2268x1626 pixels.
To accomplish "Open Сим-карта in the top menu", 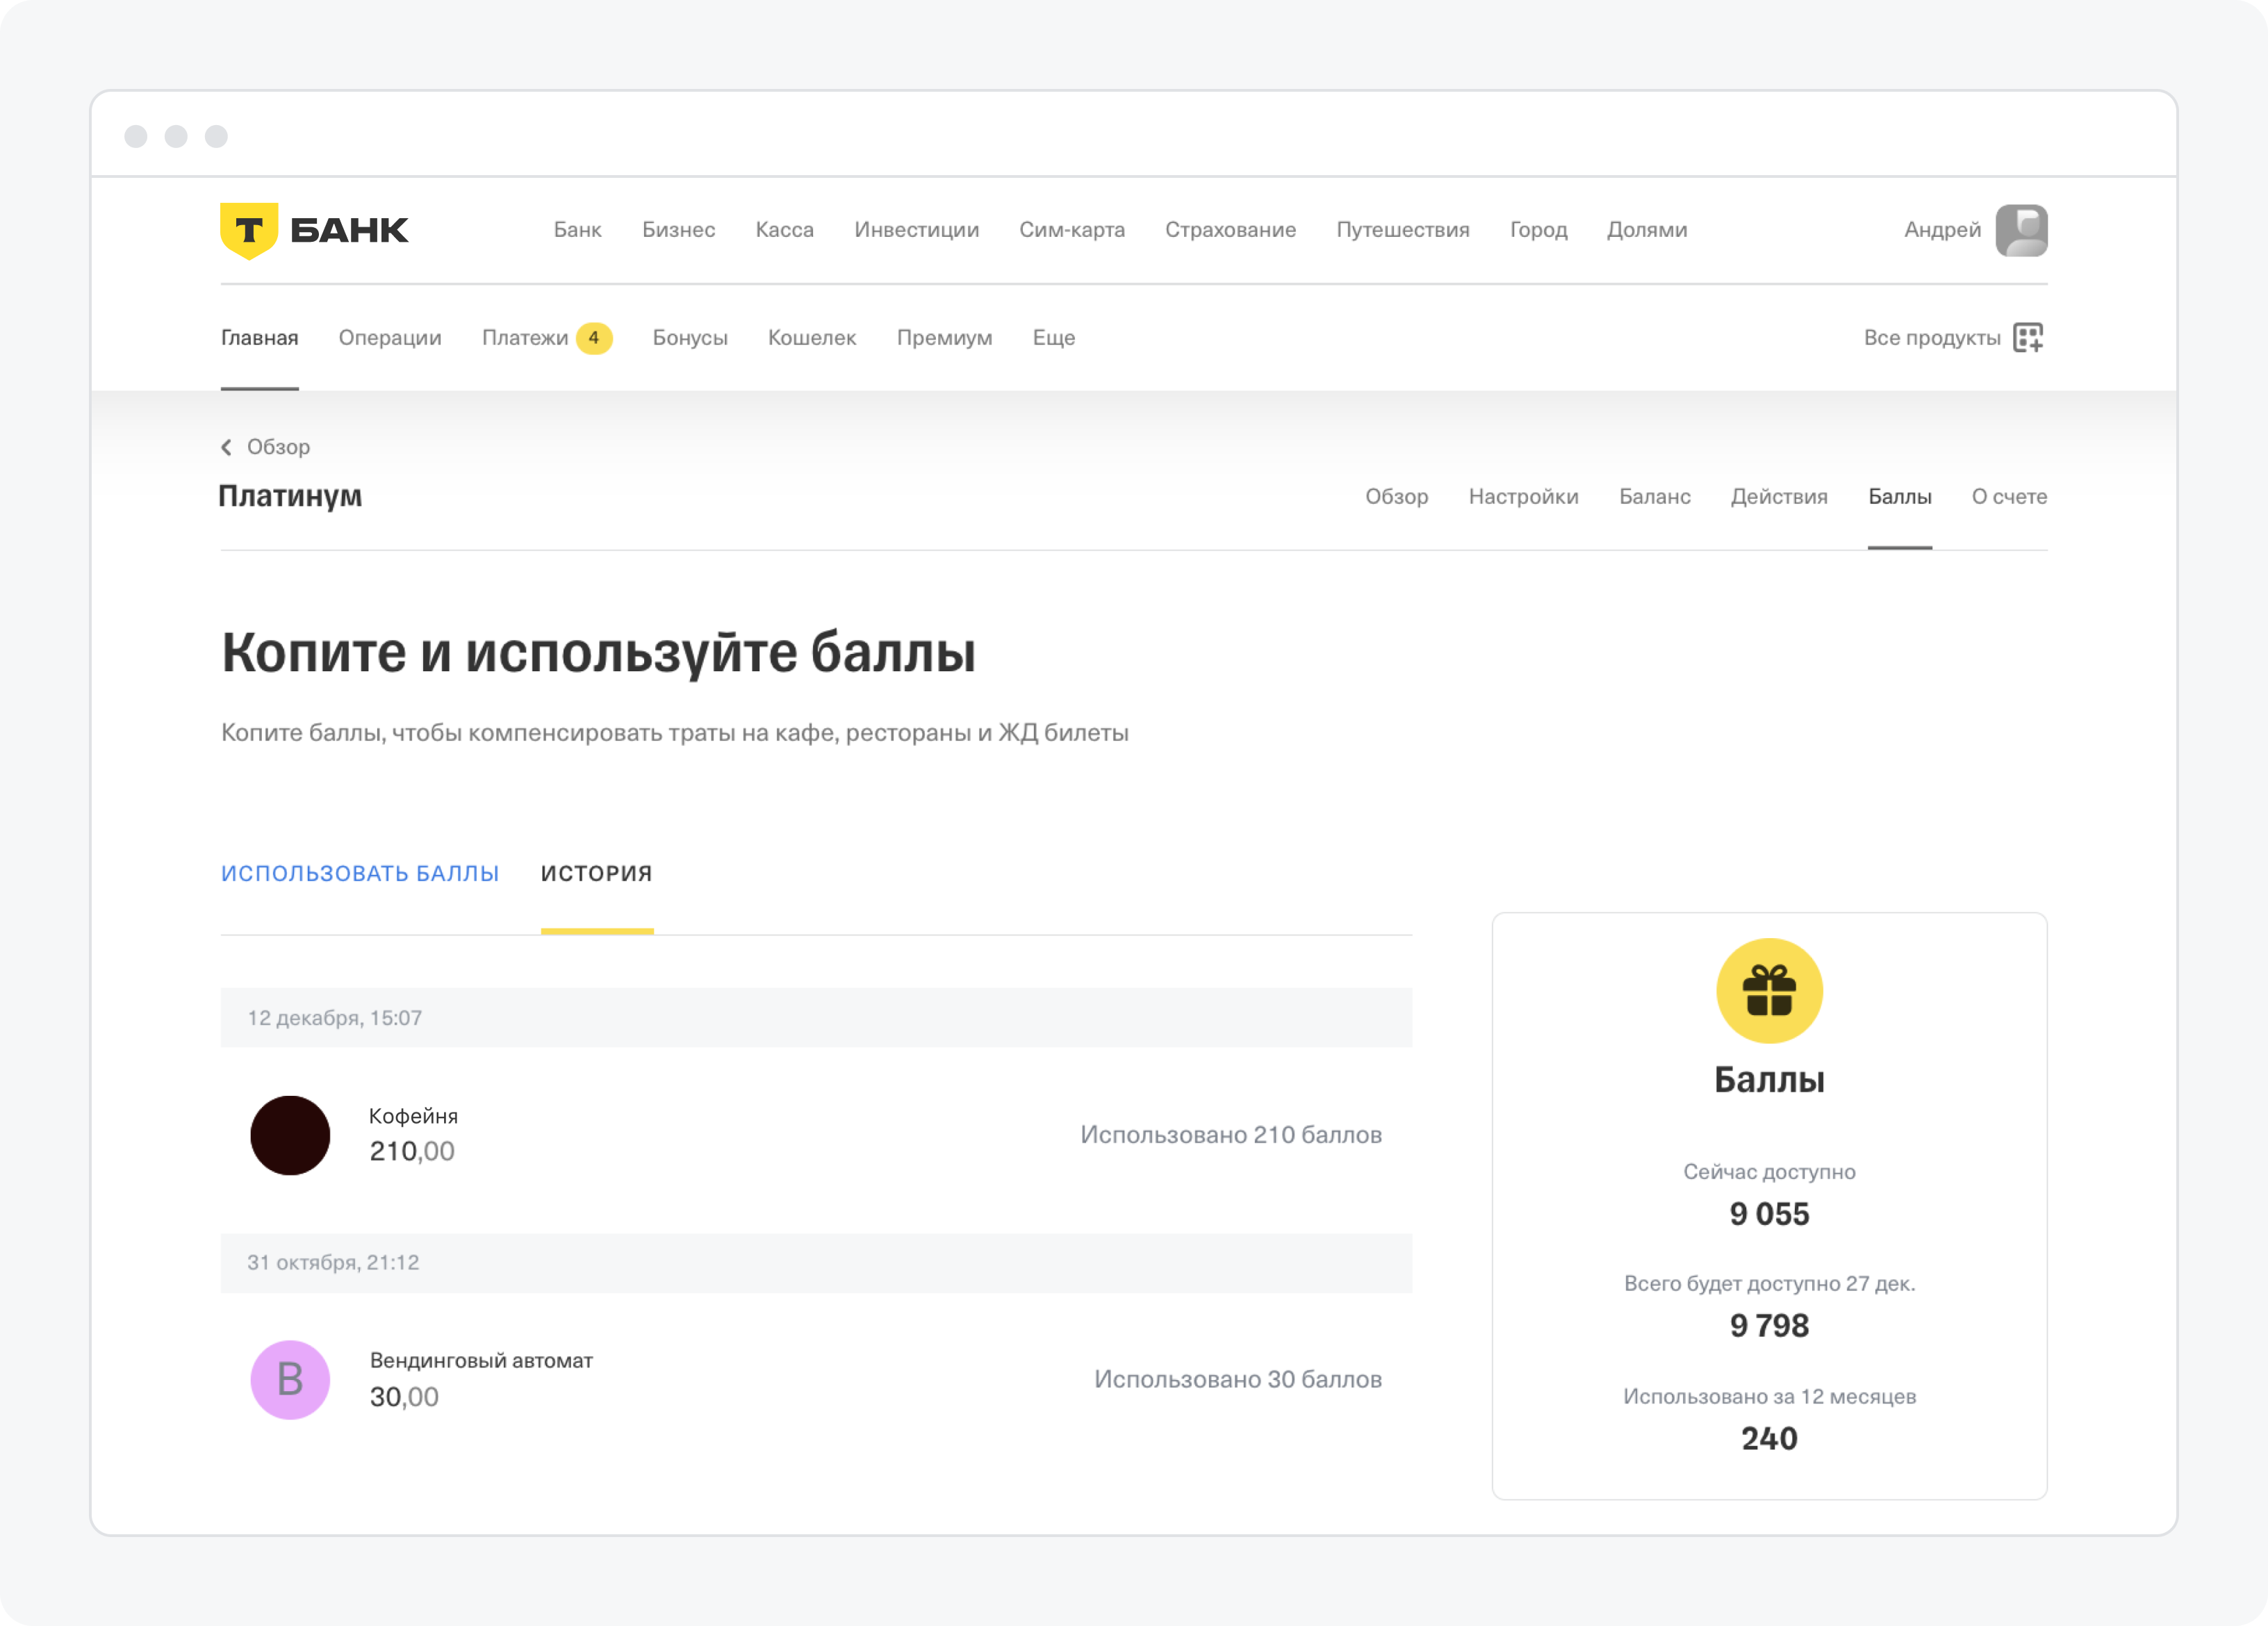I will (1072, 230).
